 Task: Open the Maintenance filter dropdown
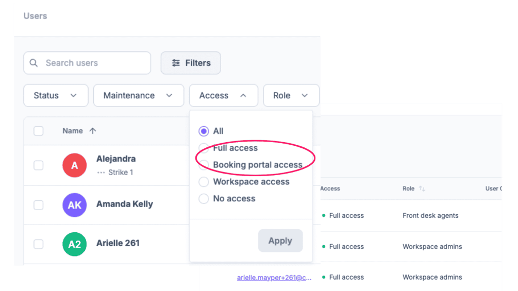(x=139, y=95)
